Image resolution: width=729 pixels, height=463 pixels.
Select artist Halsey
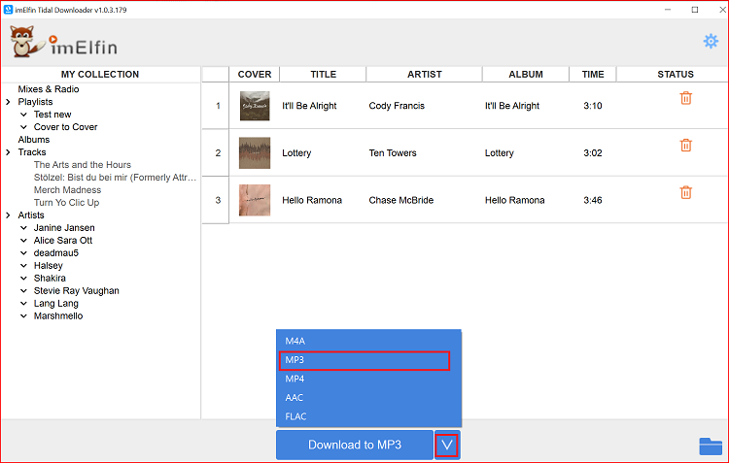(x=48, y=266)
